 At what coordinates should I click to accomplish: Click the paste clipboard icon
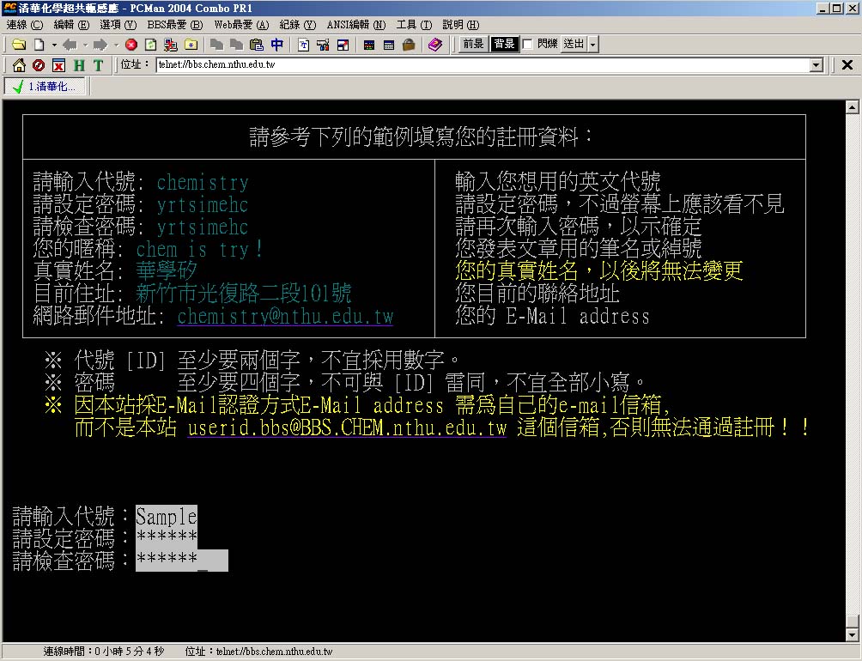[256, 45]
